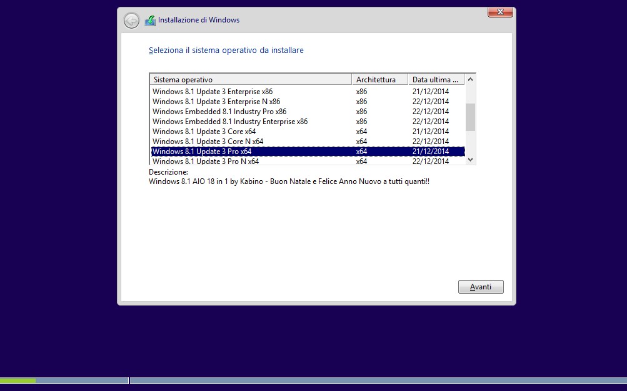Click date 21/12/2014 in Core x64 row

[x=431, y=131]
